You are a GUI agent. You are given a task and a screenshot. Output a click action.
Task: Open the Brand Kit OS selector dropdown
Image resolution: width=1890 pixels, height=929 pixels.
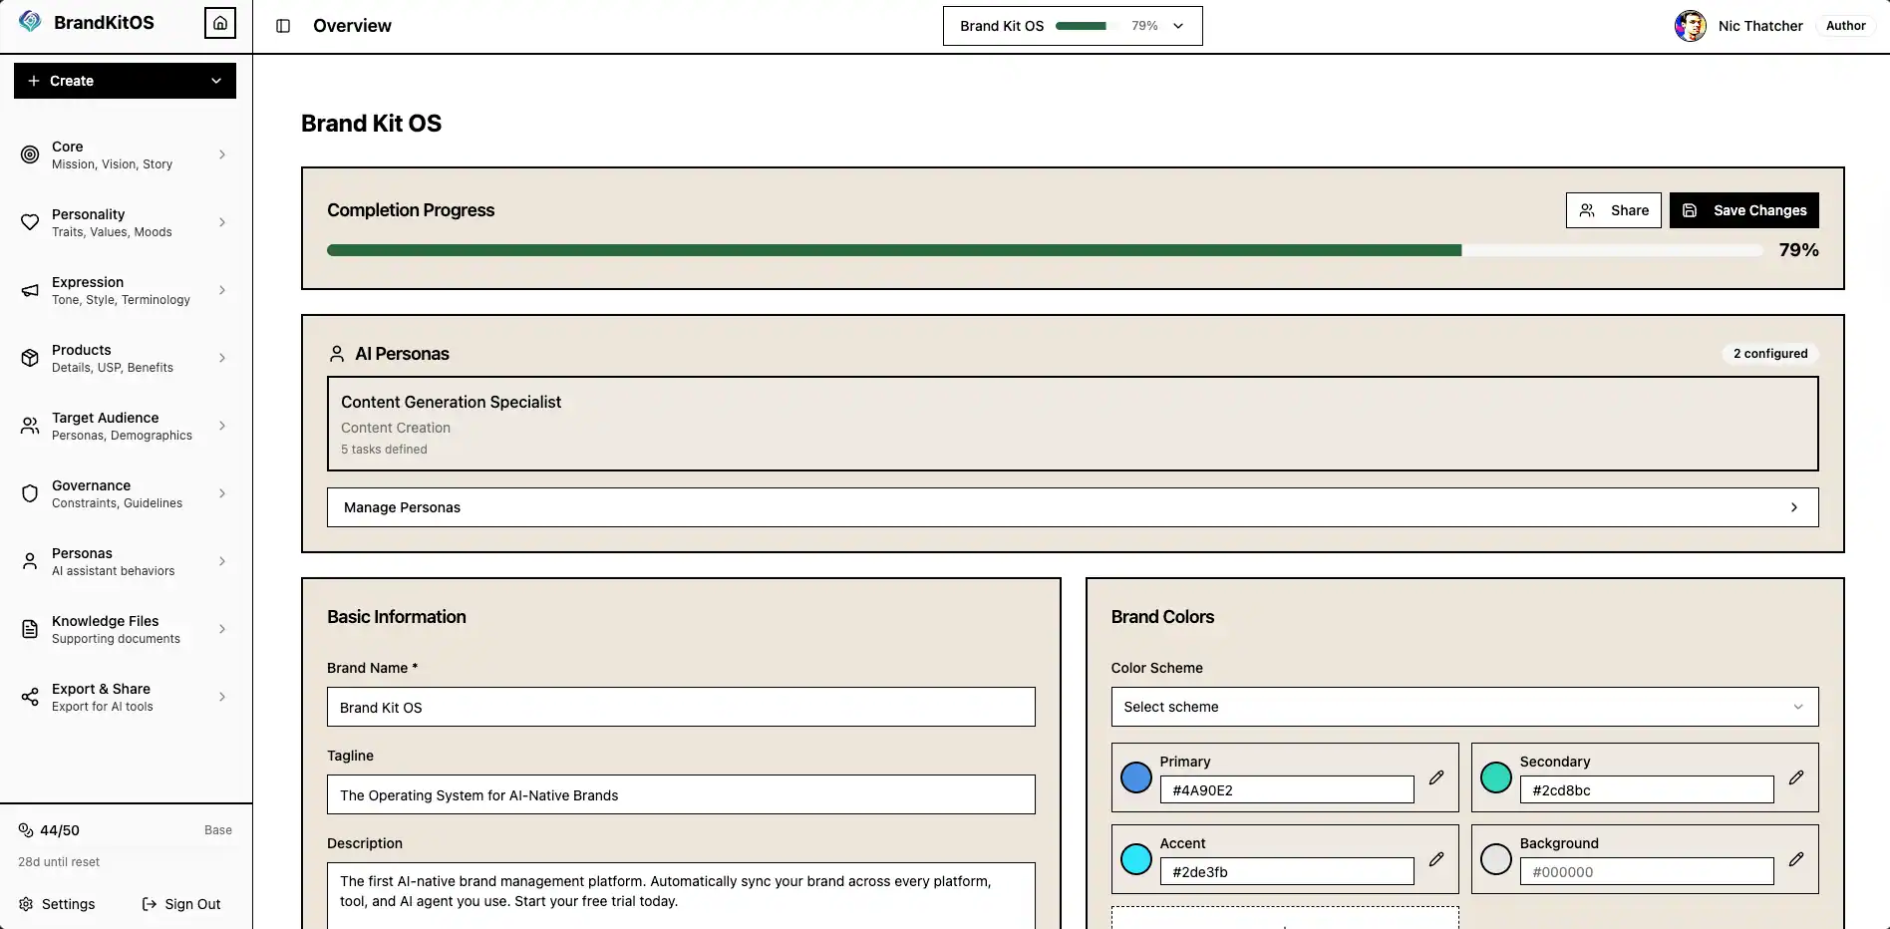point(1072,26)
